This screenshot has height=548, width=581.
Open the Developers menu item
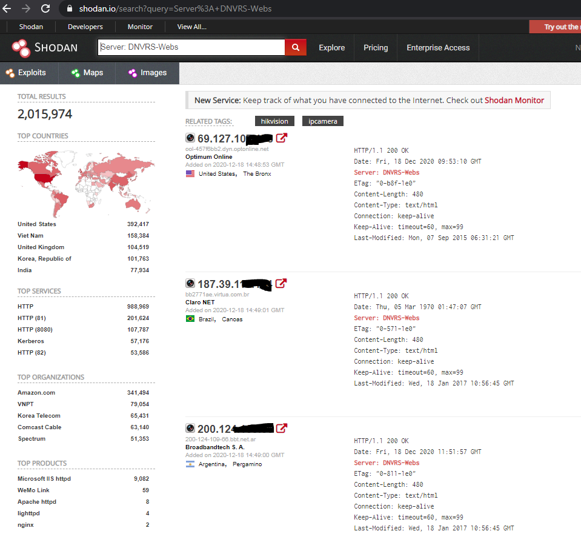(85, 27)
